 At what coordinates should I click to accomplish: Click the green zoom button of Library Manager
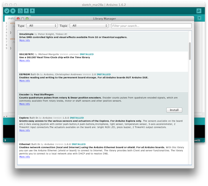click(27, 19)
